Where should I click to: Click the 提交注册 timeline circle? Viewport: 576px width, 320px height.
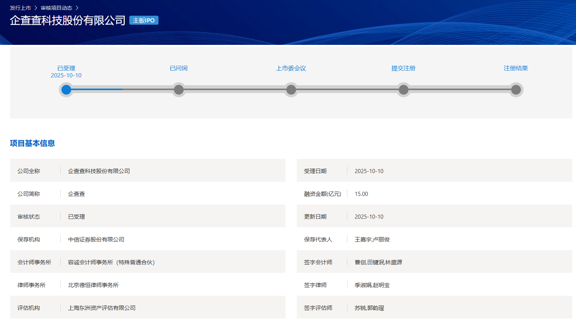404,90
